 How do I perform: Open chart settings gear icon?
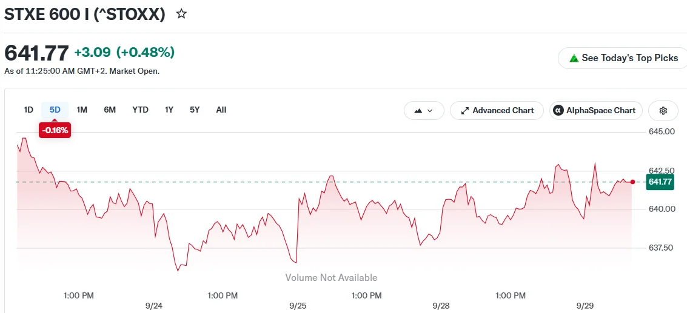pos(663,110)
